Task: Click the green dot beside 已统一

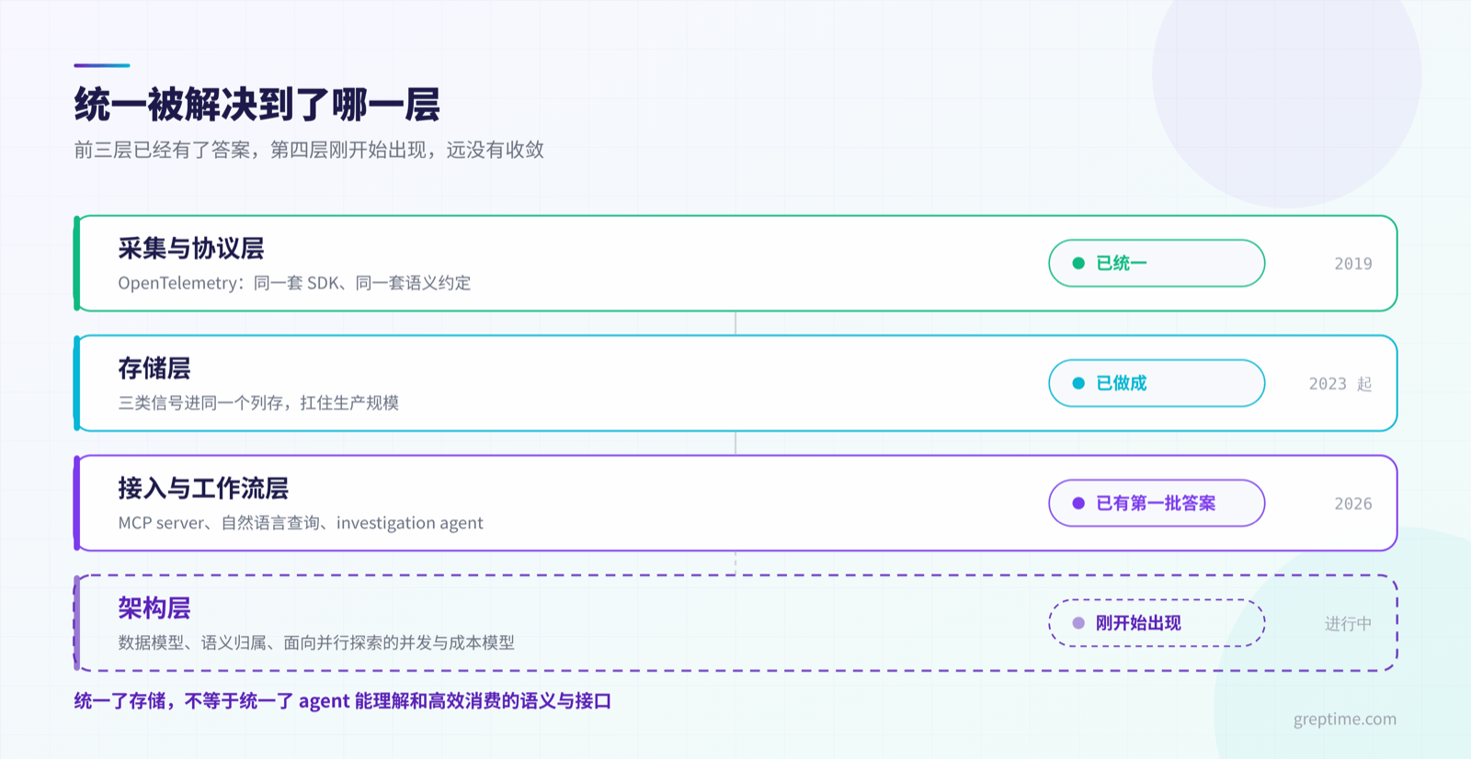Action: coord(1078,264)
